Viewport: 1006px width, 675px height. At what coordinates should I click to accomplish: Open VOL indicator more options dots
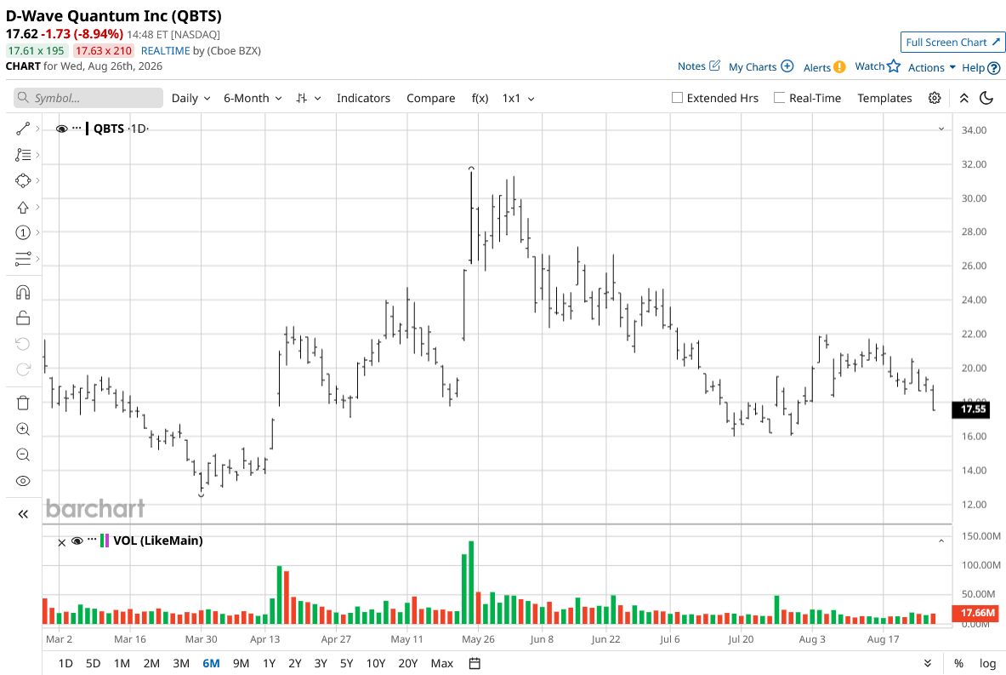92,540
